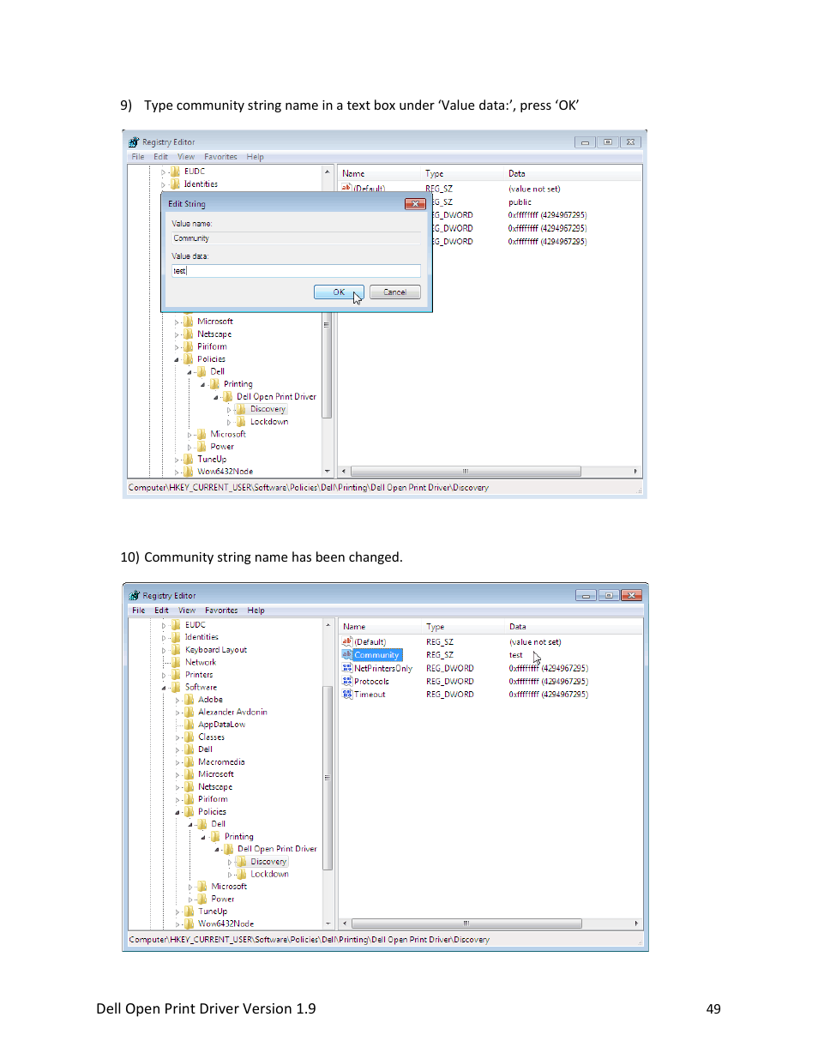Open Favorites menu in step 10 Registry Editor
Image resolution: width=818 pixels, height=1059 pixels.
click(x=221, y=611)
